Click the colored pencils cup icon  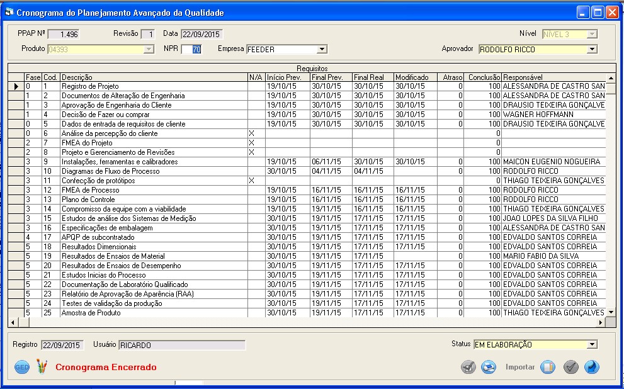[42, 366]
